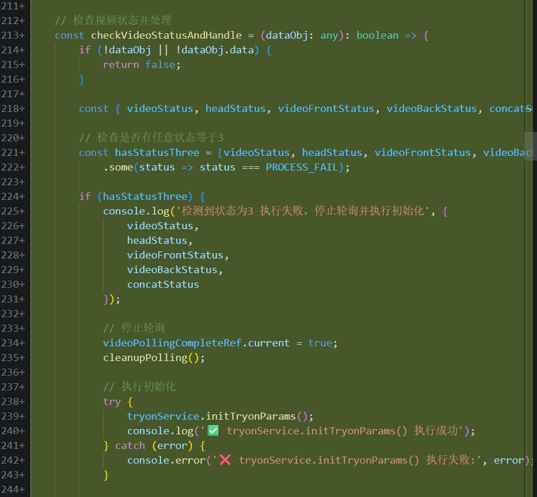The width and height of the screenshot is (537, 497).
Task: Click the red cross emoji in console.error
Action: point(225,460)
